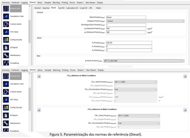Switch to the Water product tab
190x138 pixels.
tap(98, 8)
